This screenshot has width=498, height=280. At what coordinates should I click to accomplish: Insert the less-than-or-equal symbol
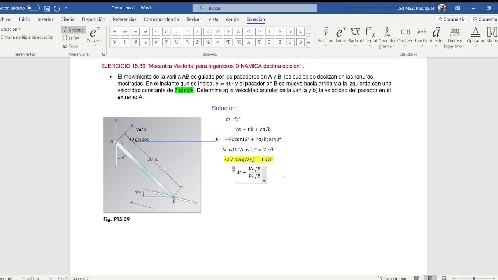pos(249,32)
